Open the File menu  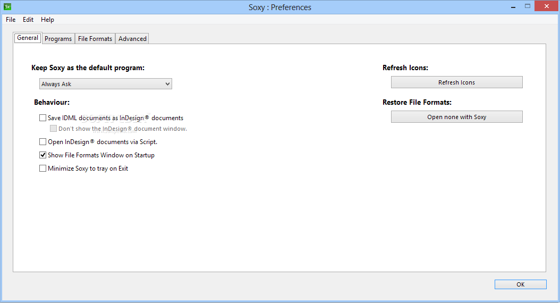pyautogui.click(x=11, y=20)
